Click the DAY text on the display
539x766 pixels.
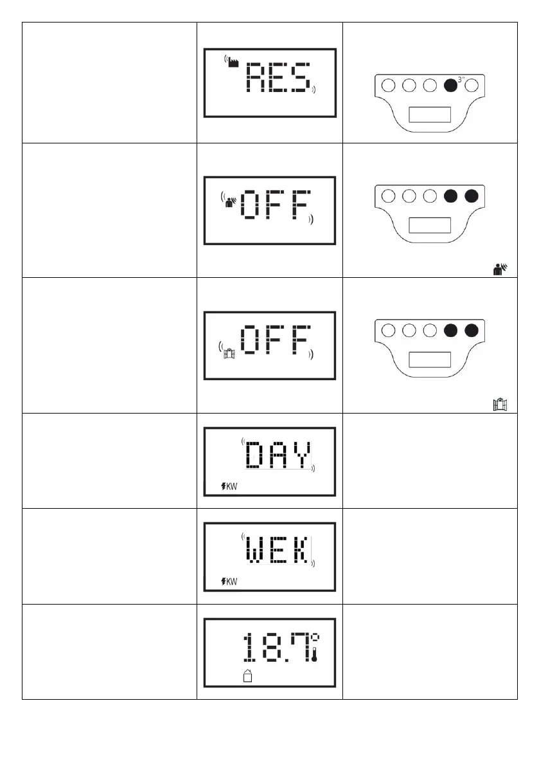[279, 456]
